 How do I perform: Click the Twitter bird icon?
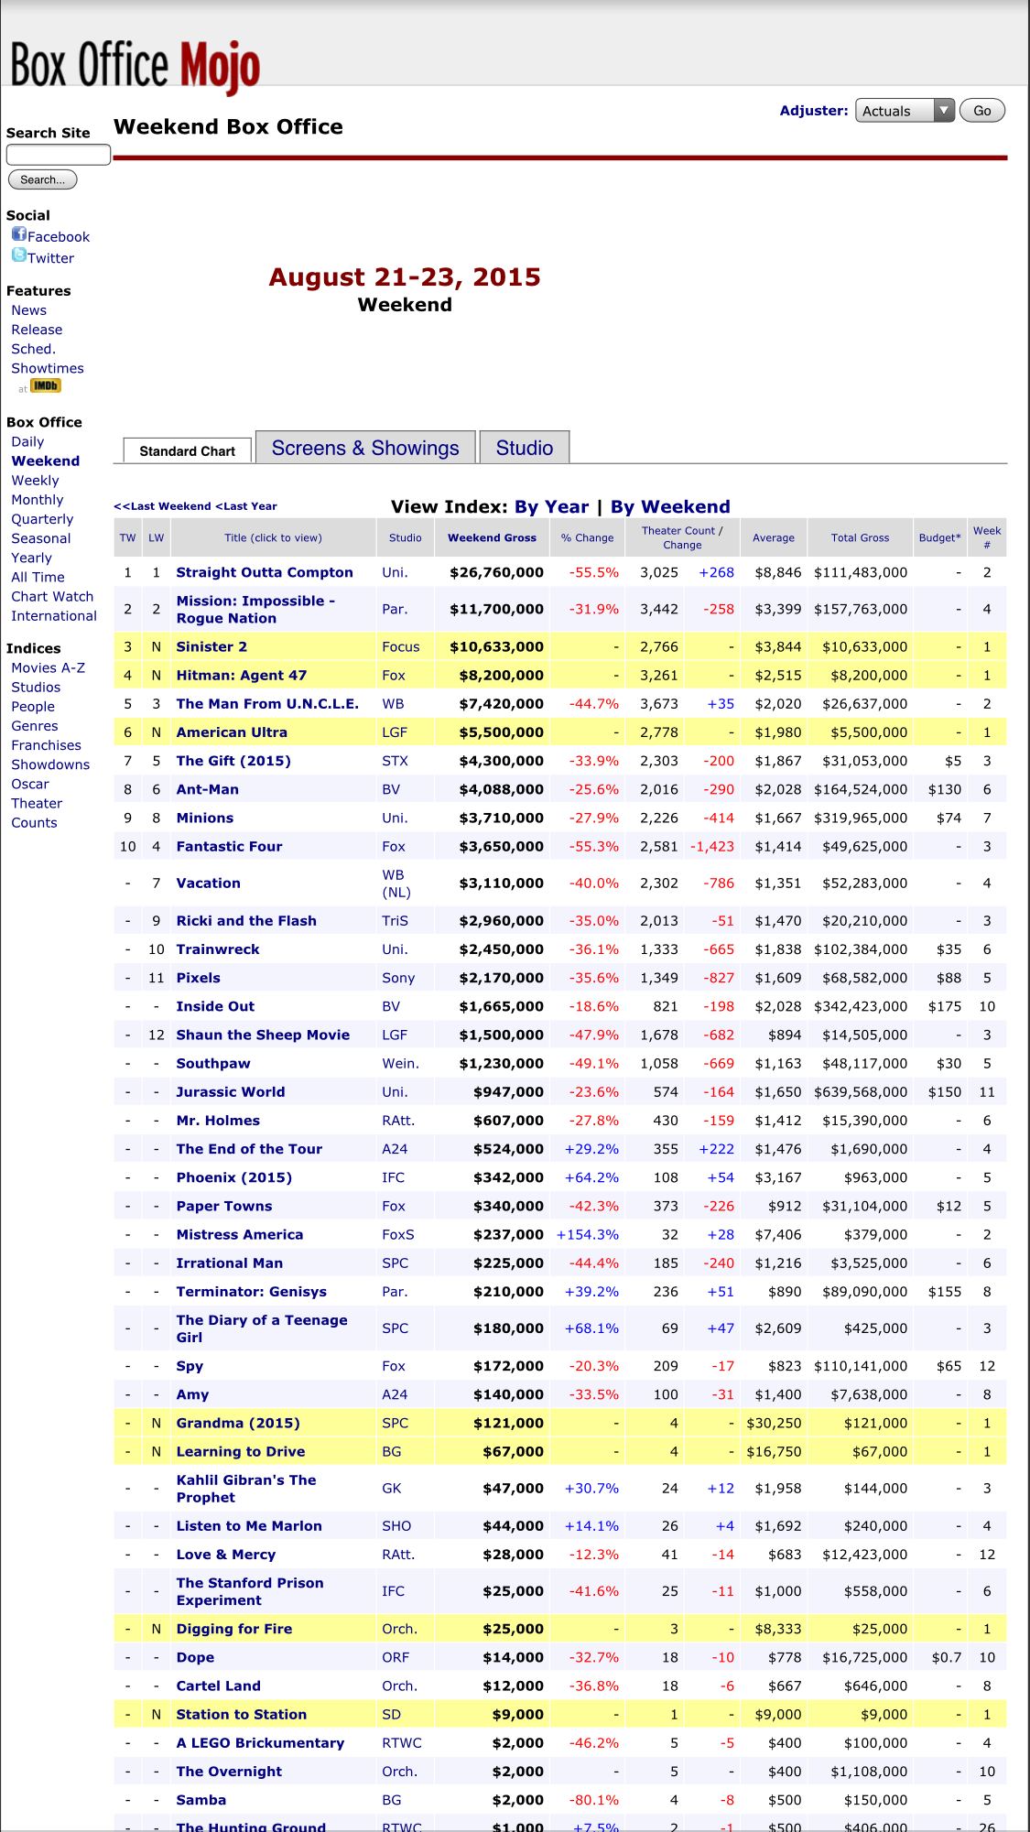18,255
